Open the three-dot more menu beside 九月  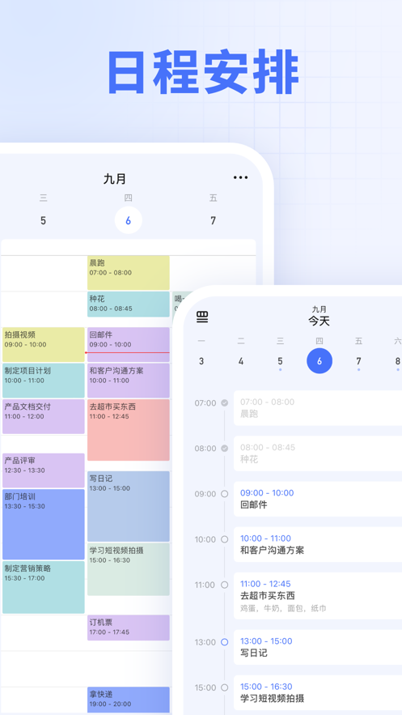240,178
